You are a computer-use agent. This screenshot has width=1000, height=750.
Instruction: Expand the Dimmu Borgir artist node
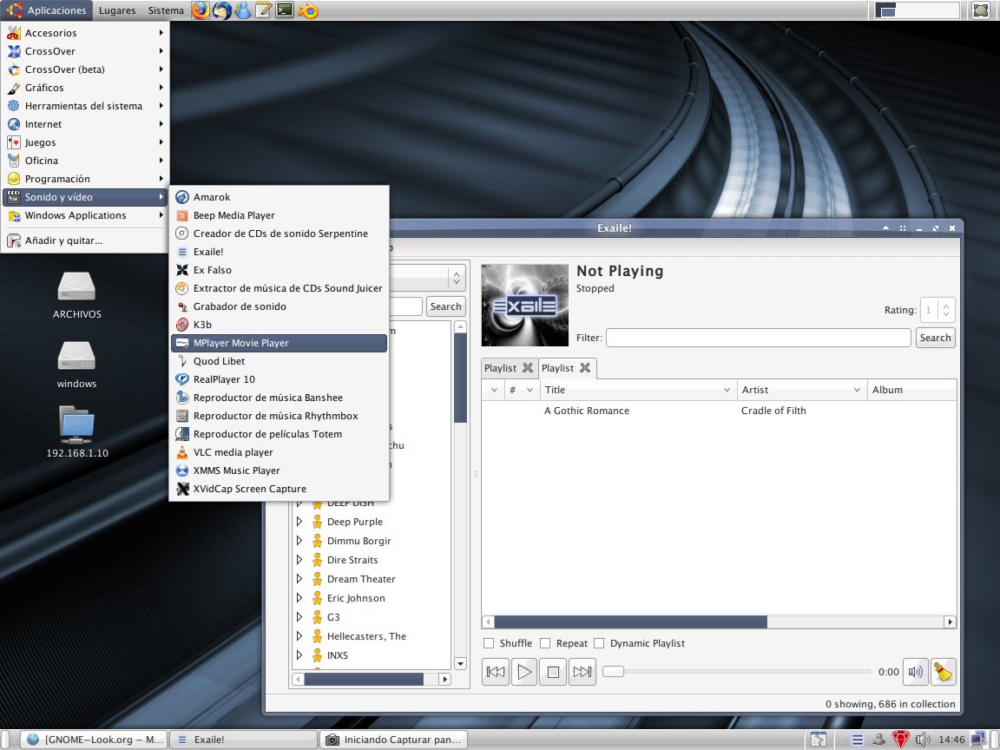point(299,540)
